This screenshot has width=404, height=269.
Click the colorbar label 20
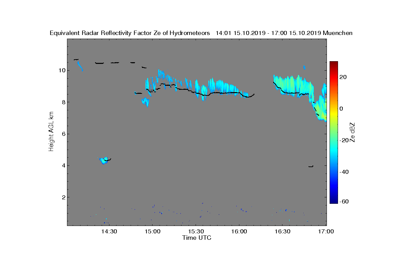point(343,77)
